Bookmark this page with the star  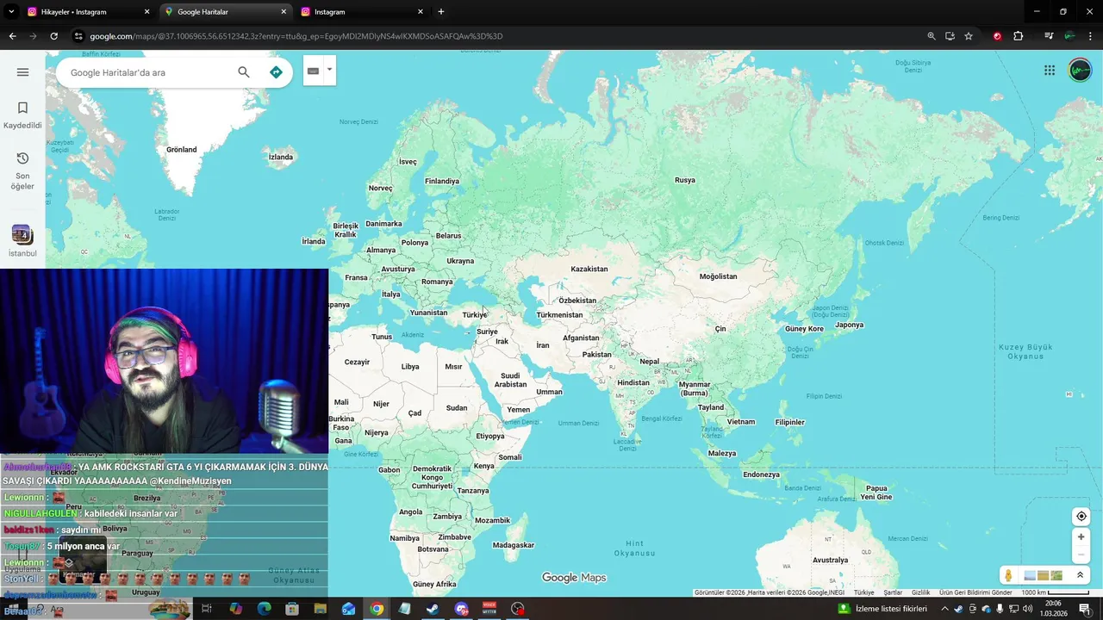pyautogui.click(x=969, y=36)
